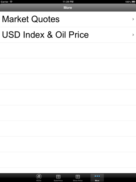Tap the Home house icon
Image resolution: width=136 pixels, height=182 pixels.
(39, 176)
